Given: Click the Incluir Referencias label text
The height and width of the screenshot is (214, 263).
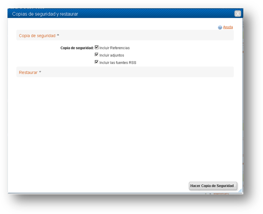Looking at the screenshot, I should (114, 48).
